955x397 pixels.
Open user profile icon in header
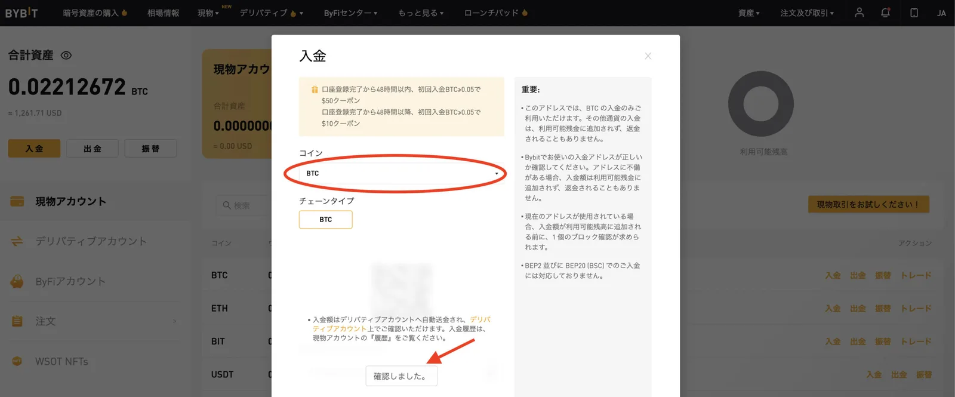[859, 13]
